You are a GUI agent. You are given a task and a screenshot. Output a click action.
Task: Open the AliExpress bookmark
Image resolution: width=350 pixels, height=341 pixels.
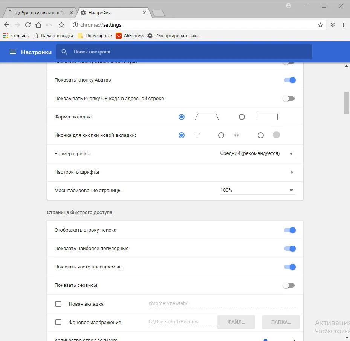pyautogui.click(x=130, y=36)
